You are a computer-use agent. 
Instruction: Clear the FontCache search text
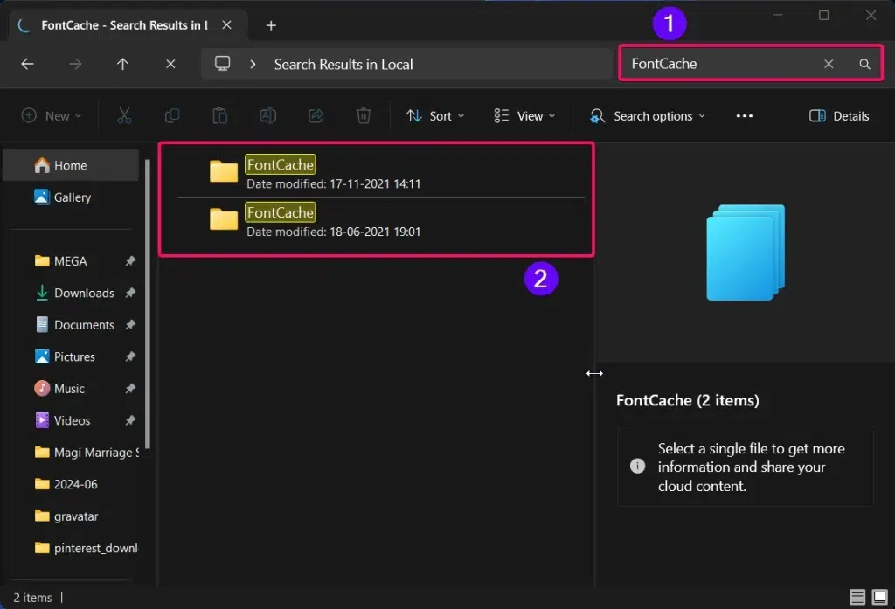tap(829, 64)
